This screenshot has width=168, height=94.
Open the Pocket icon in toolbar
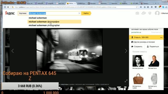pyautogui.click(x=156, y=7)
